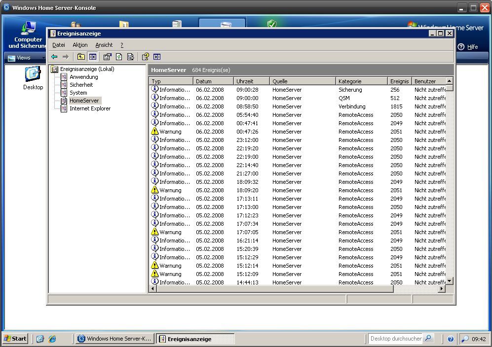Click the grey forward arrow

(x=65, y=57)
